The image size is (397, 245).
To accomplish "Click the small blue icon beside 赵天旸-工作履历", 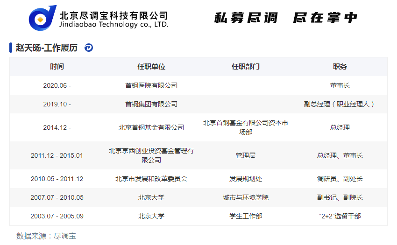I will [89, 48].
